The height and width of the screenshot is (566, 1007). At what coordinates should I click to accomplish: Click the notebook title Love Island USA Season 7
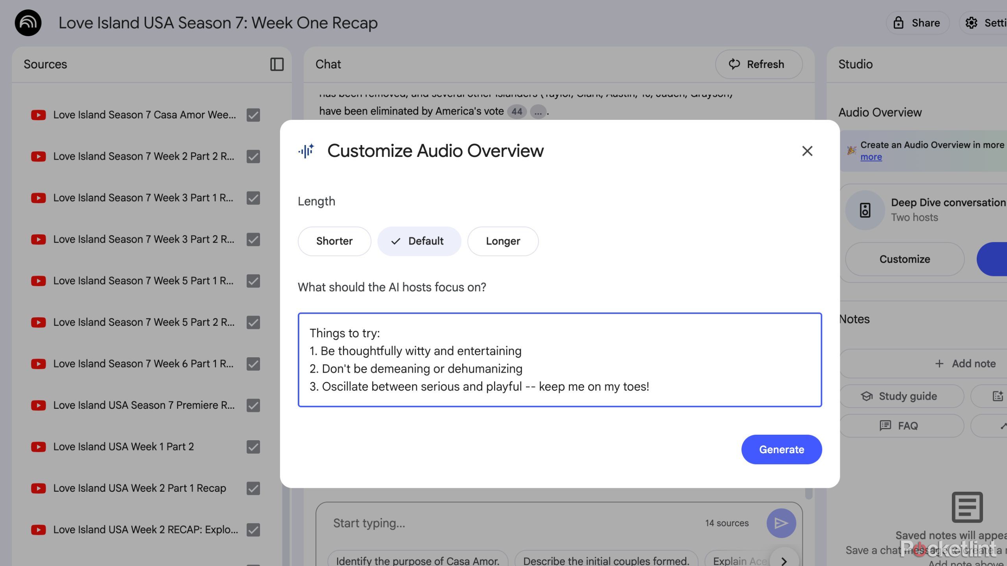click(218, 23)
